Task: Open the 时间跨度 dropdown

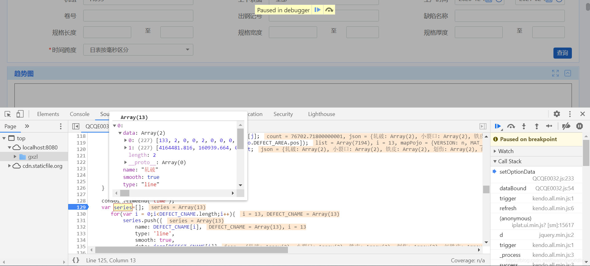Action: [x=138, y=50]
